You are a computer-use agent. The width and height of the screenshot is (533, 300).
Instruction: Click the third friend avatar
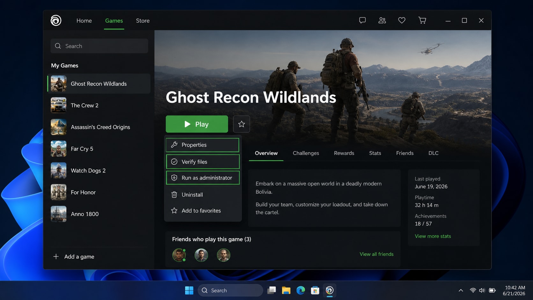click(x=223, y=255)
